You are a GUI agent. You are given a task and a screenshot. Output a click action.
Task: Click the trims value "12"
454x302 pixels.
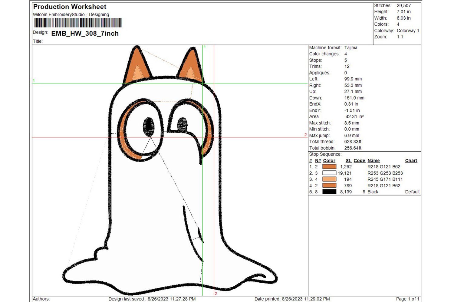click(347, 67)
